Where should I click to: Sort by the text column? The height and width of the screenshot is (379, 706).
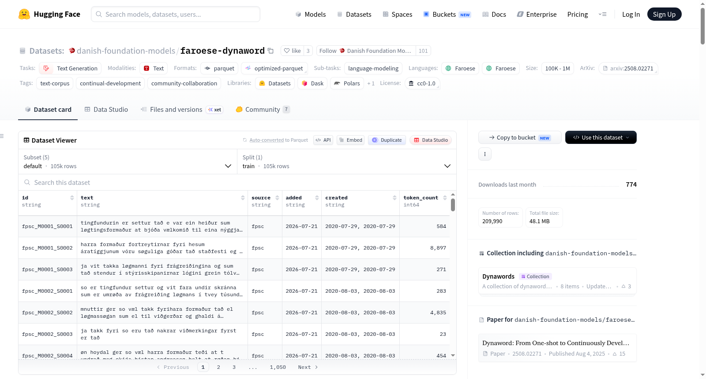(243, 198)
